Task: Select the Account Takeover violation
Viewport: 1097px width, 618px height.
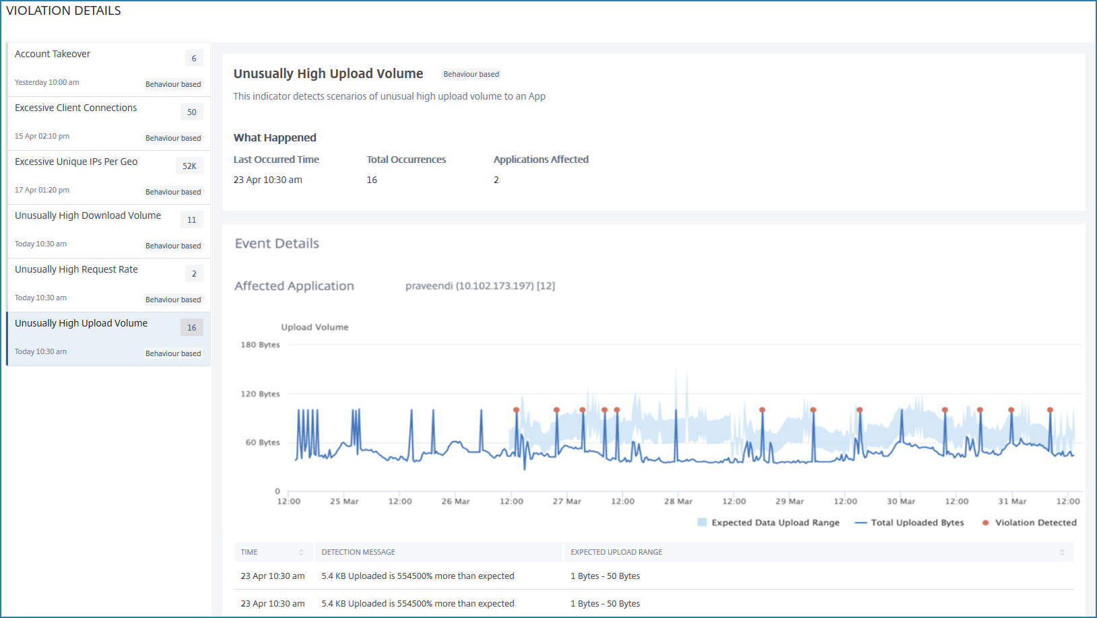Action: pyautogui.click(x=108, y=69)
